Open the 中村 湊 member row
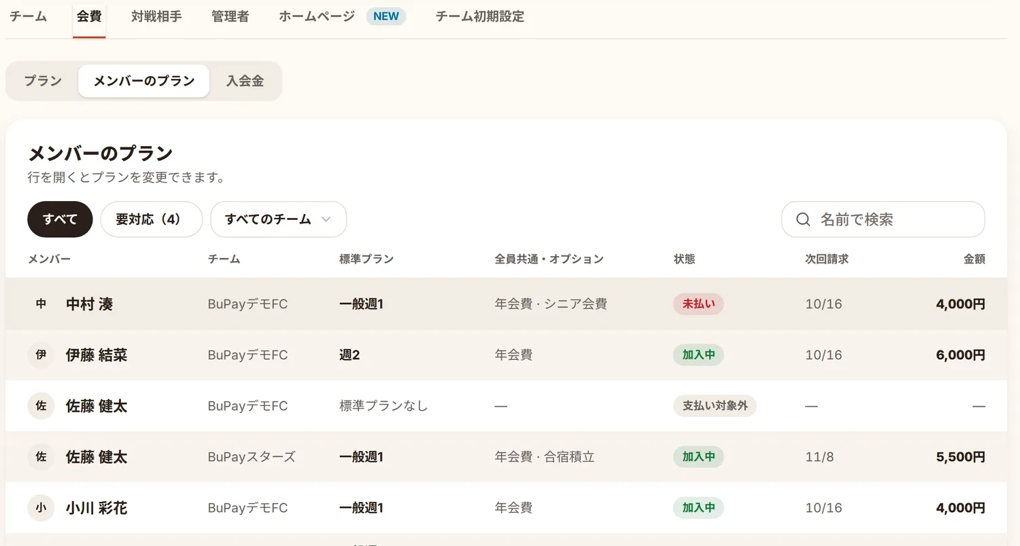Viewport: 1020px width, 546px height. tap(506, 304)
